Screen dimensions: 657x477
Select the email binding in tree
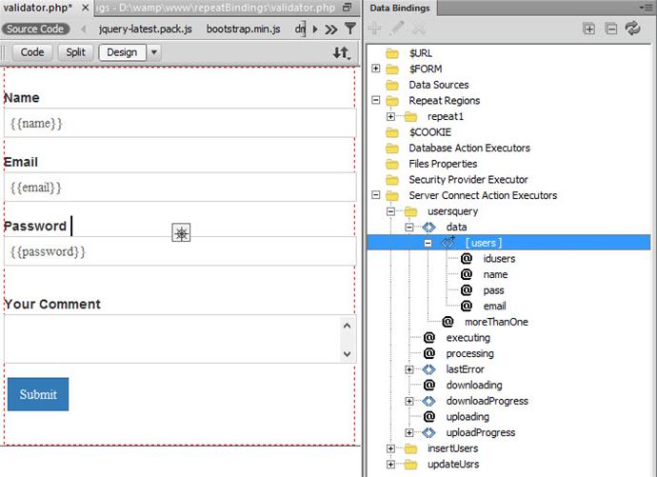pyautogui.click(x=494, y=307)
